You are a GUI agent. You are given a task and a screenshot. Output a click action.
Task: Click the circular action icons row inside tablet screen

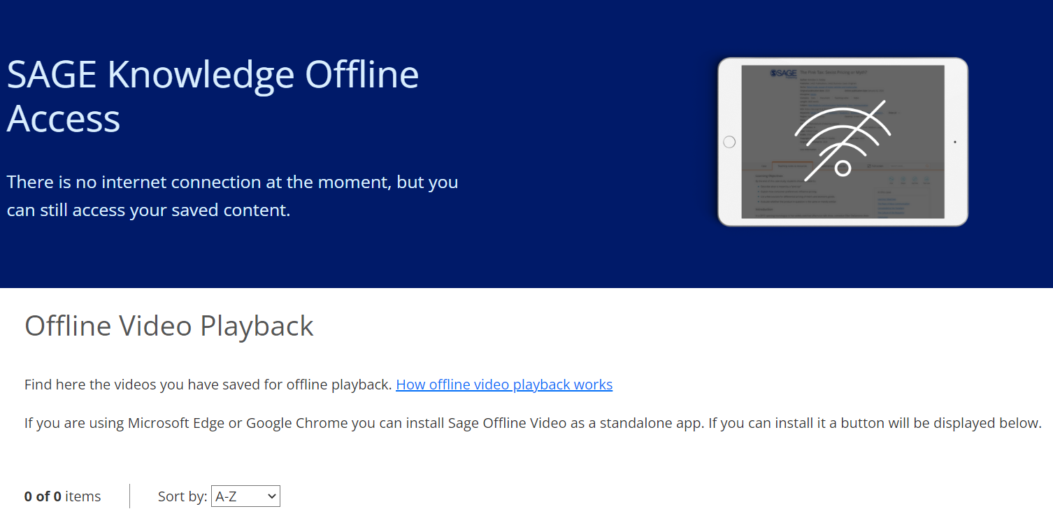(908, 181)
